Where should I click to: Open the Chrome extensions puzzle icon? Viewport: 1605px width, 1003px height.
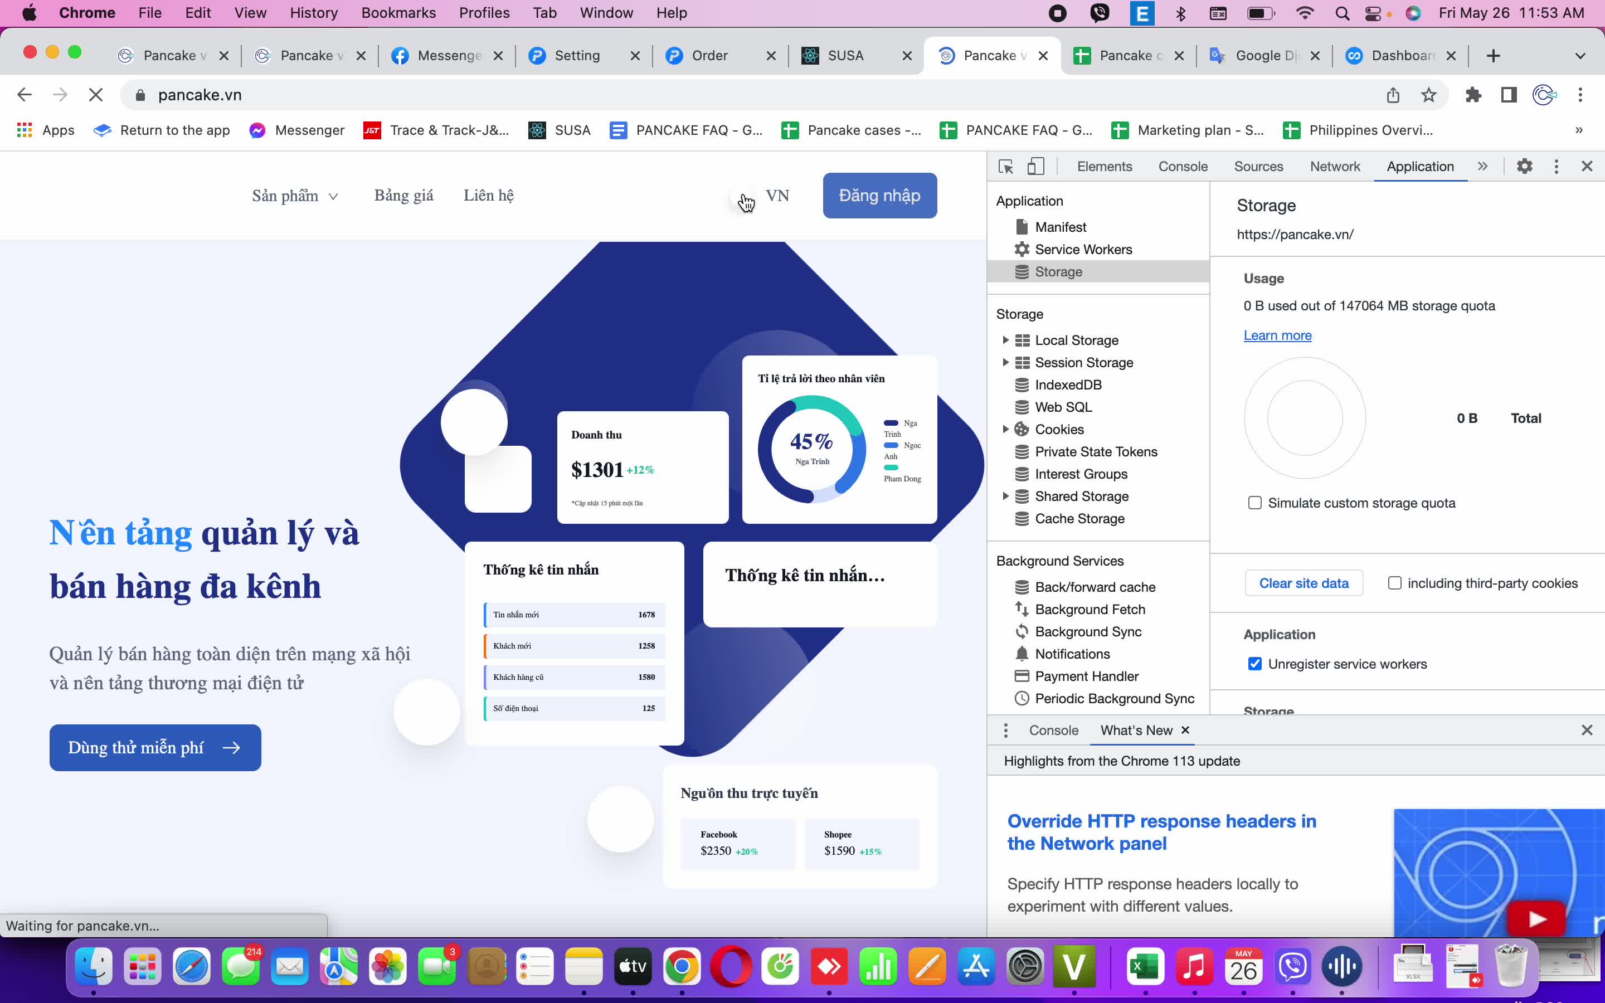[x=1473, y=95]
